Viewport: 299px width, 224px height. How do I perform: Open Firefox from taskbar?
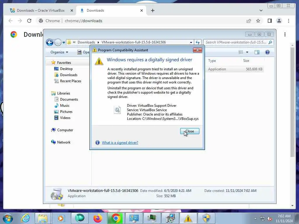pyautogui.click(x=98, y=218)
